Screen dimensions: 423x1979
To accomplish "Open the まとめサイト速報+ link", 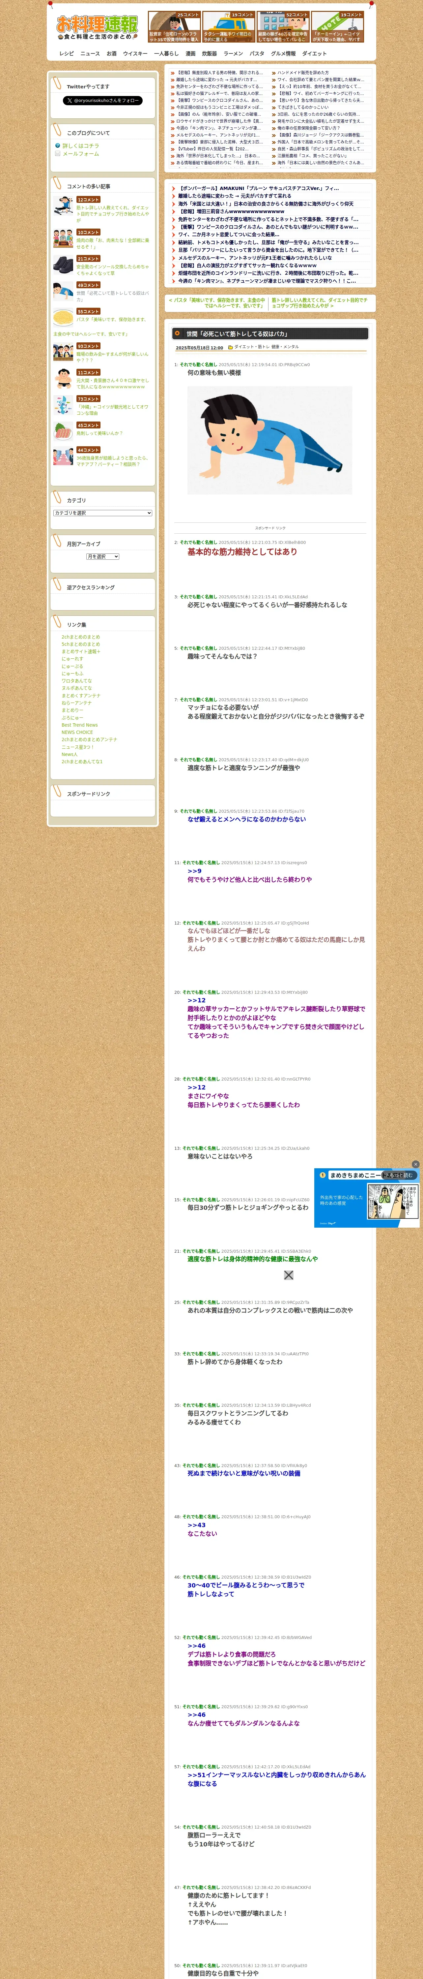I will [x=81, y=651].
